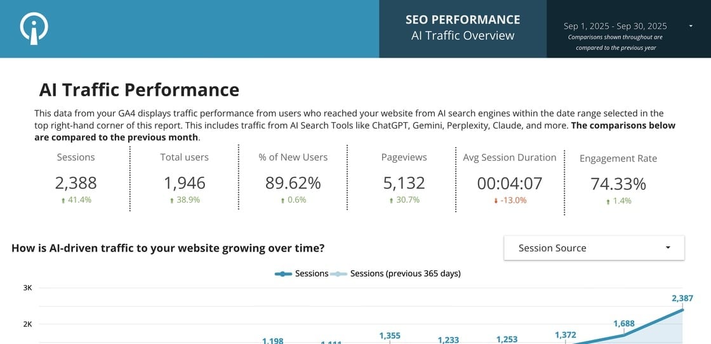The image size is (711, 344).
Task: Select the Engagement Rate 74.33% scorecard
Action: click(618, 184)
